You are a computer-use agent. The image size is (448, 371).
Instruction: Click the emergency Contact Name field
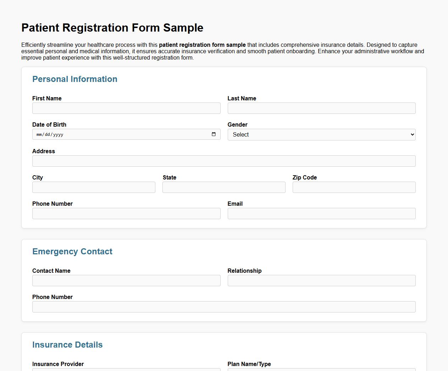click(126, 280)
